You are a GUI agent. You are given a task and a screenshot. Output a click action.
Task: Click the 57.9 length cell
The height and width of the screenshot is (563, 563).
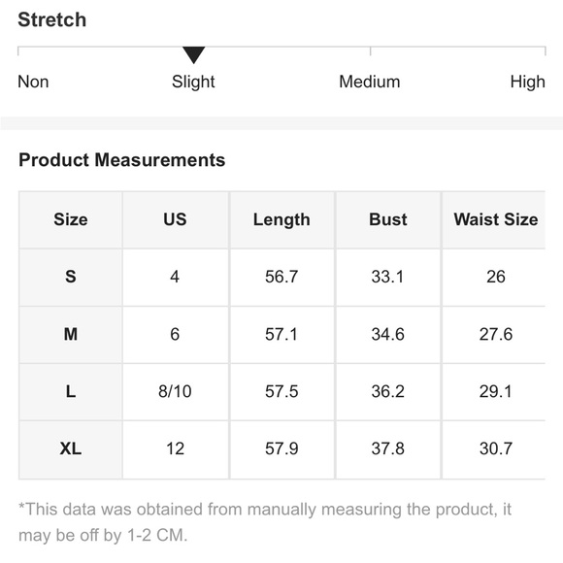(281, 449)
